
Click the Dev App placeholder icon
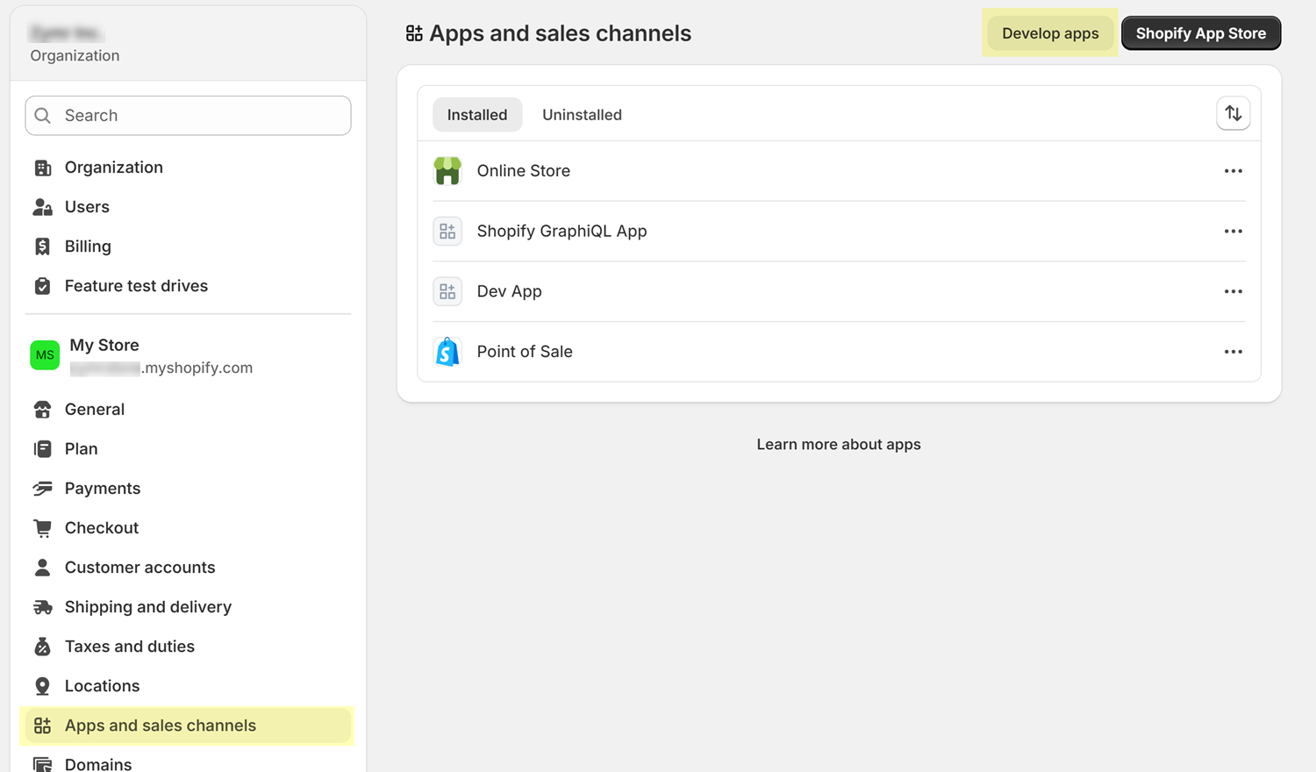(447, 291)
